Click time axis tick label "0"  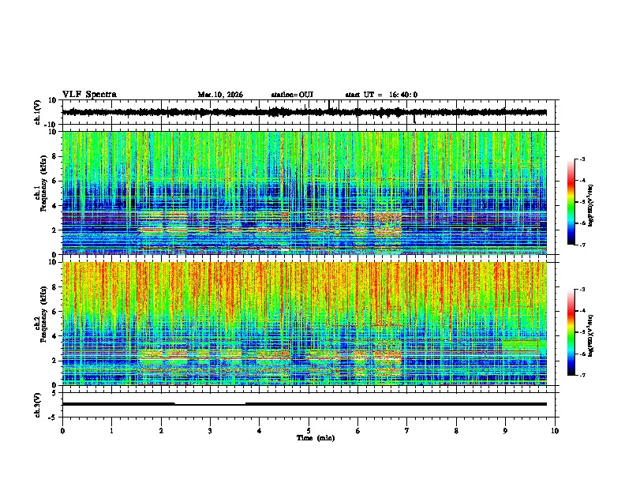(x=62, y=431)
